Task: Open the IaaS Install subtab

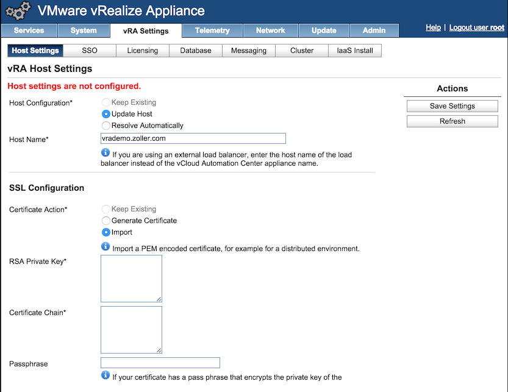Action: coord(355,51)
